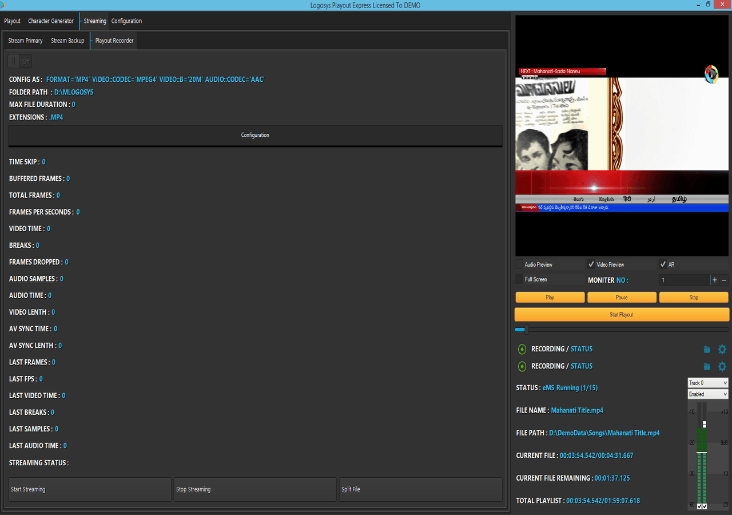The height and width of the screenshot is (515, 732).
Task: Open the second recording folder icon
Action: pos(707,367)
